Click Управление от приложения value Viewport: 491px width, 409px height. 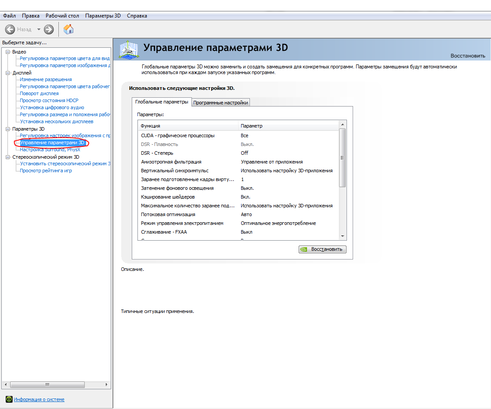(x=272, y=162)
